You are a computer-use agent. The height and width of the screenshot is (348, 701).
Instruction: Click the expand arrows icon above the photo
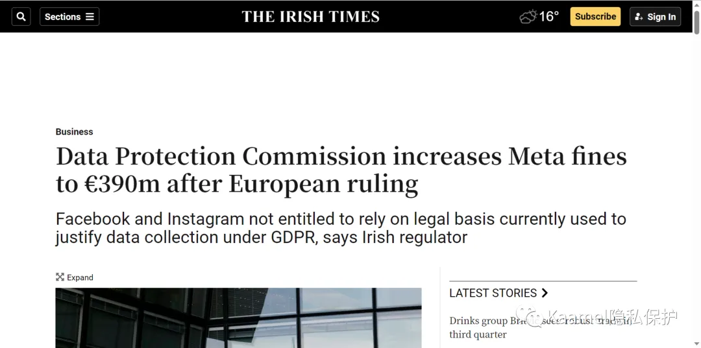click(x=60, y=277)
